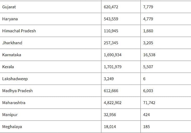Viewport: 191px width, 133px height.
Task: Click the Gujarat state name cell
Action: [x=9, y=7]
